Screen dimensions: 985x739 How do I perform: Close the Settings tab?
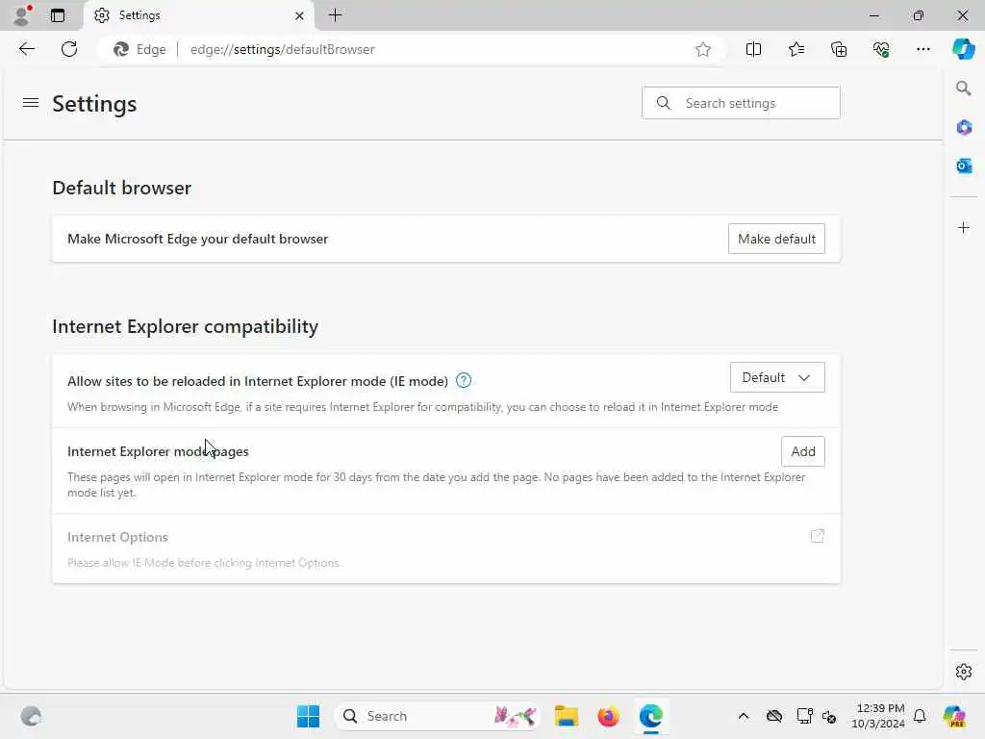pos(300,15)
